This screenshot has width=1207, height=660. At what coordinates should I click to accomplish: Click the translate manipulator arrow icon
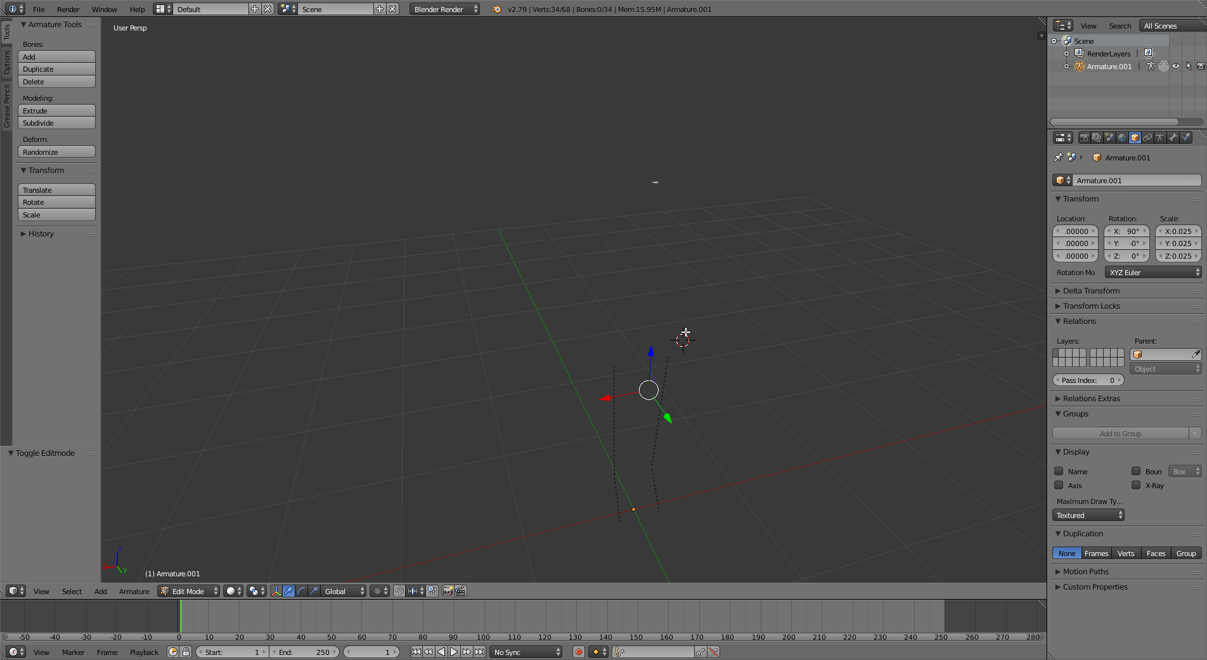pos(288,591)
